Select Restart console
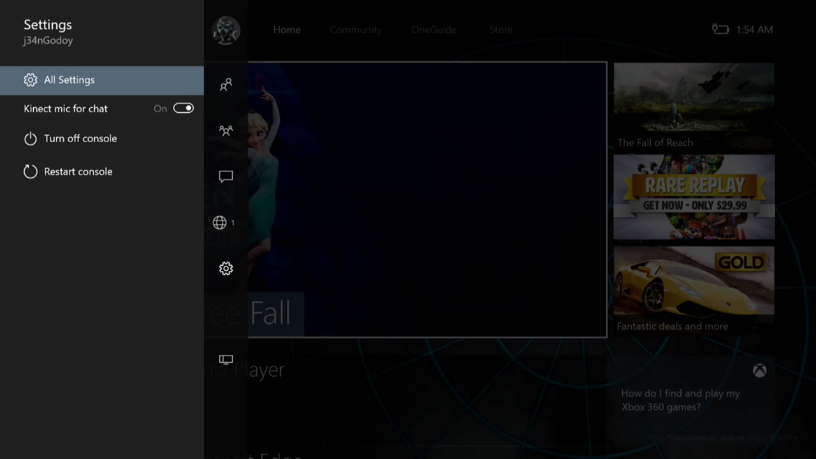The width and height of the screenshot is (816, 459). (102, 171)
